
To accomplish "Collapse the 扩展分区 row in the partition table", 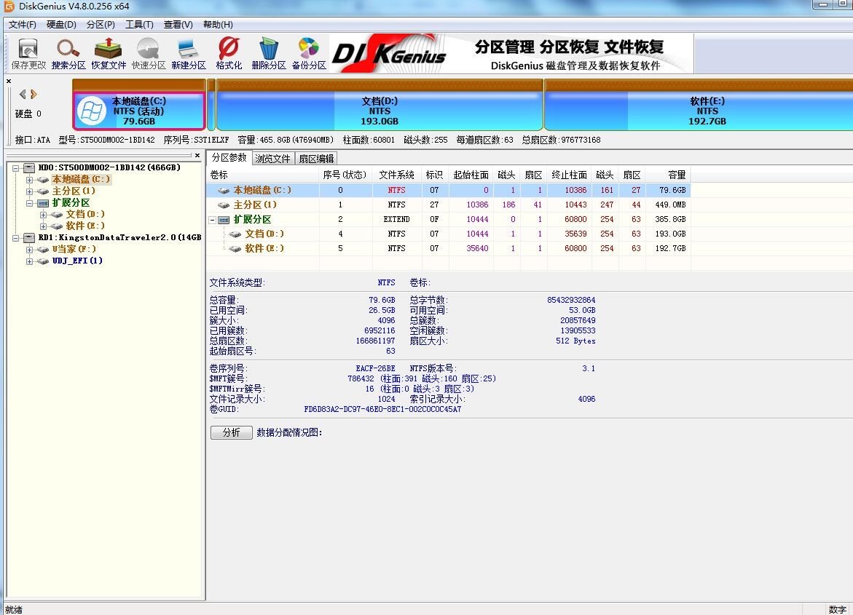I will pos(213,221).
